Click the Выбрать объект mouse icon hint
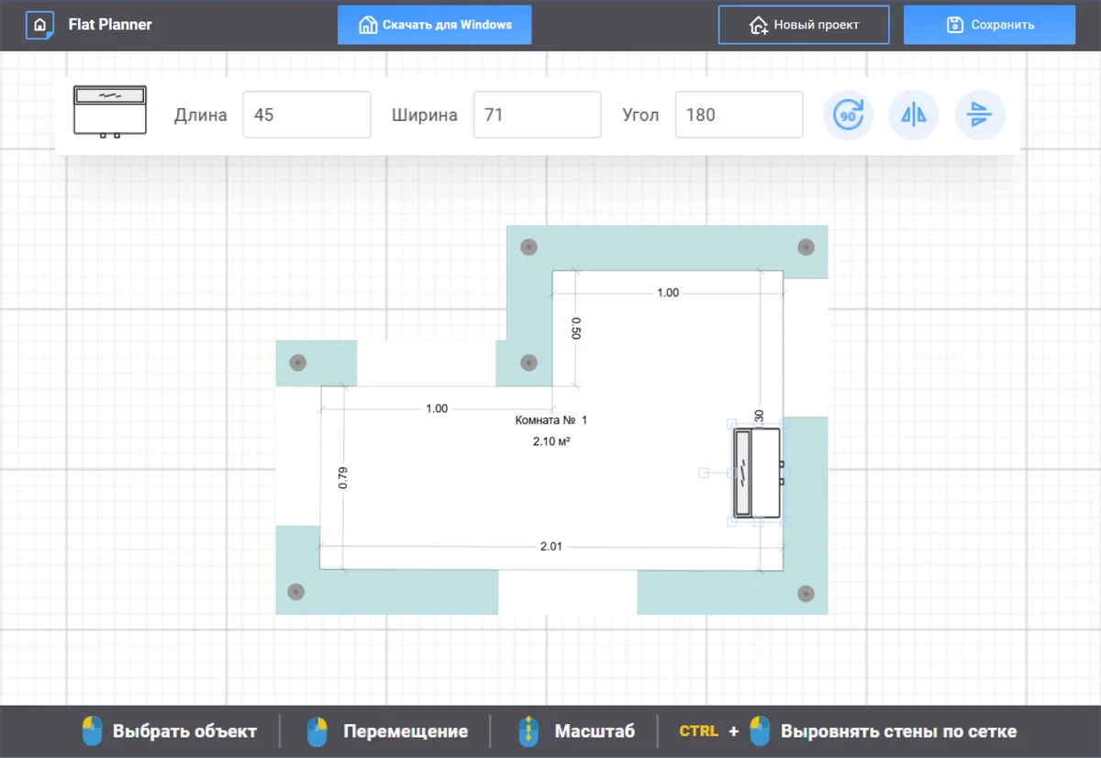This screenshot has width=1101, height=758. click(93, 731)
